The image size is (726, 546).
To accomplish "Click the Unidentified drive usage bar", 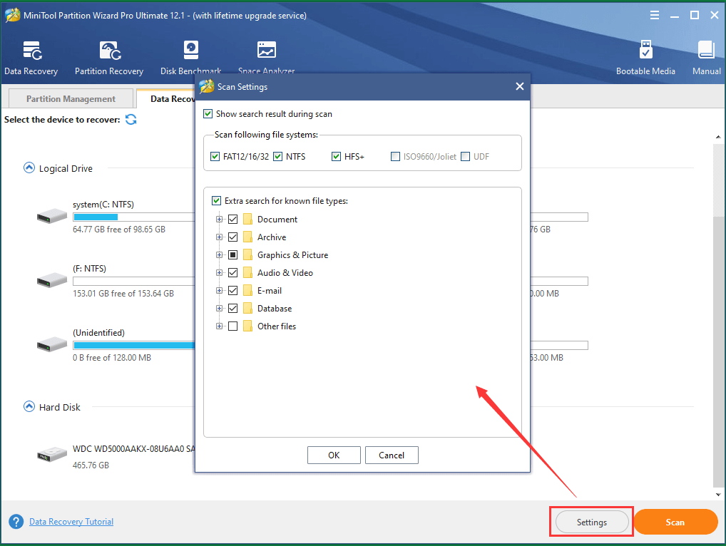I will tap(134, 345).
